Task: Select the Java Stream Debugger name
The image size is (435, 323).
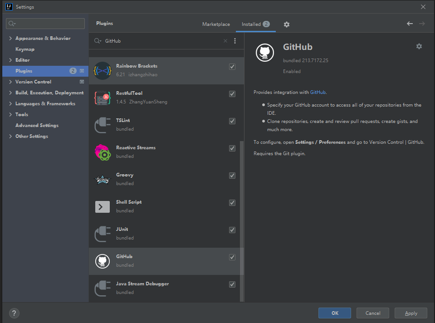Action: [x=142, y=284]
